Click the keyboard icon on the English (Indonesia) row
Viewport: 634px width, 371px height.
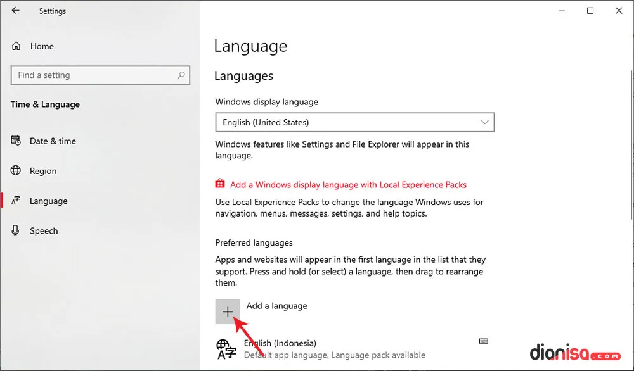[484, 341]
